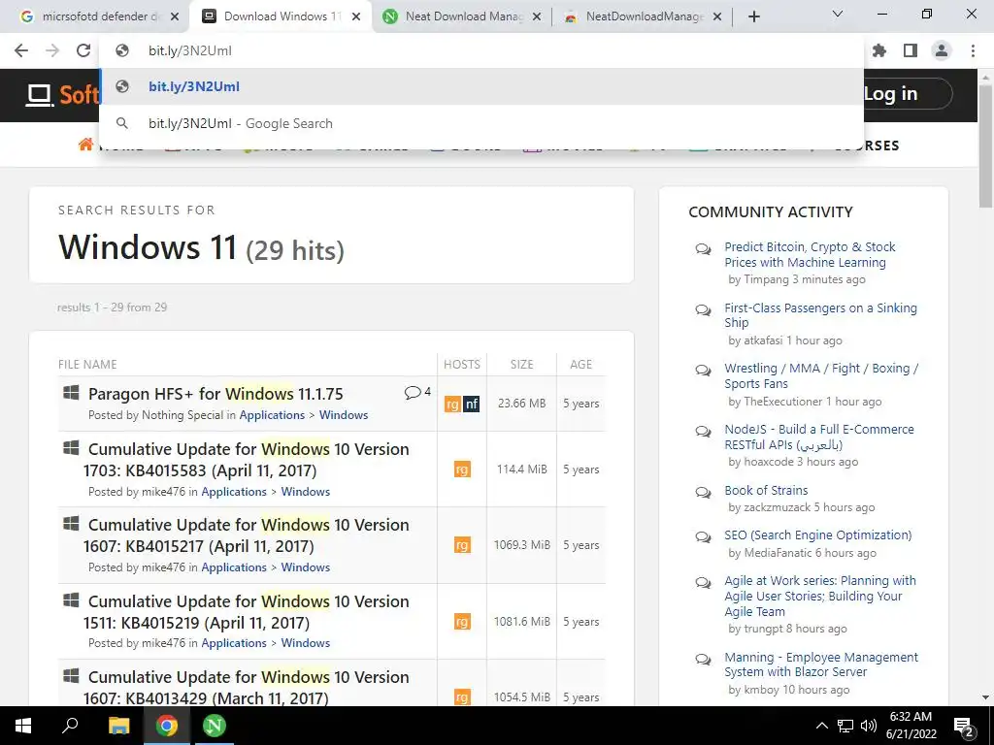This screenshot has width=994, height=745.
Task: Click the chat icon beside Book of Strains
Action: pyautogui.click(x=703, y=492)
